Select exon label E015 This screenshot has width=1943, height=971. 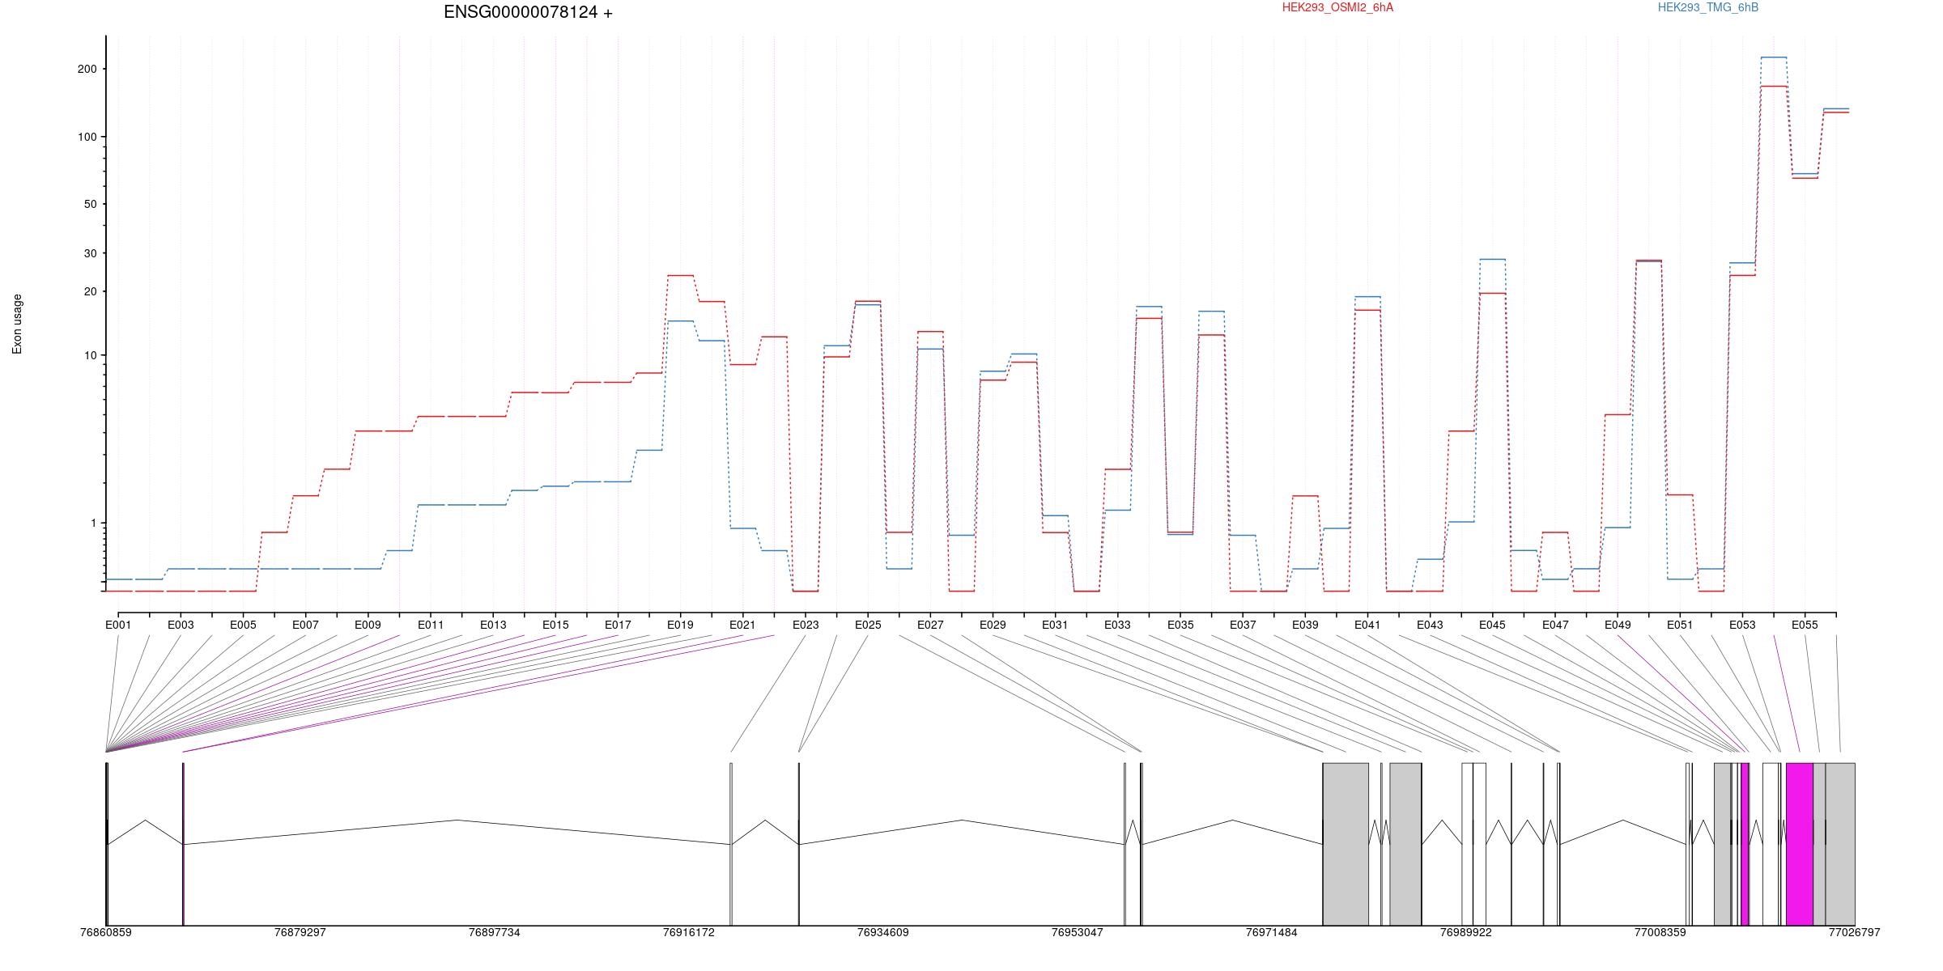coord(555,625)
